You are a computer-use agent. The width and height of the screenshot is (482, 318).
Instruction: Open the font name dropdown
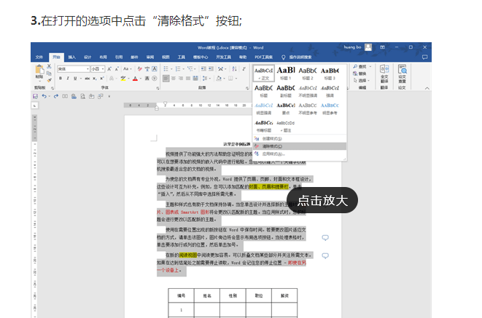click(88, 69)
